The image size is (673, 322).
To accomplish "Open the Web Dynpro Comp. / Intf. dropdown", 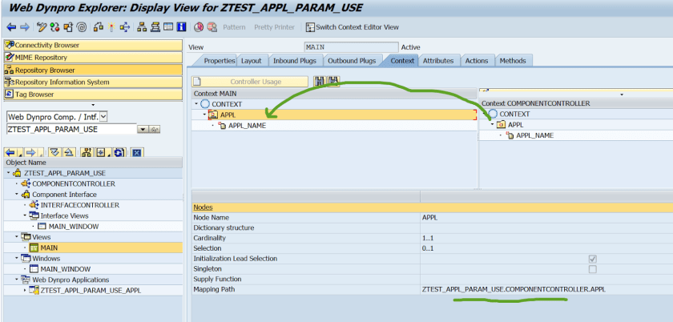I will coord(102,117).
